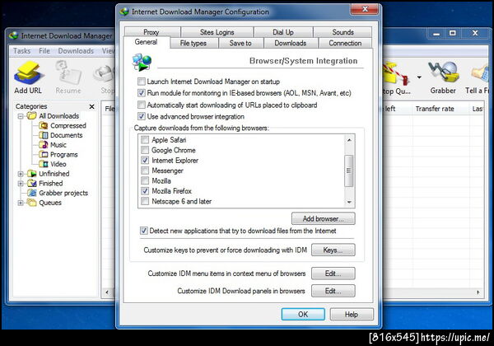
Task: Switch to the Save to tab
Action: 240,43
